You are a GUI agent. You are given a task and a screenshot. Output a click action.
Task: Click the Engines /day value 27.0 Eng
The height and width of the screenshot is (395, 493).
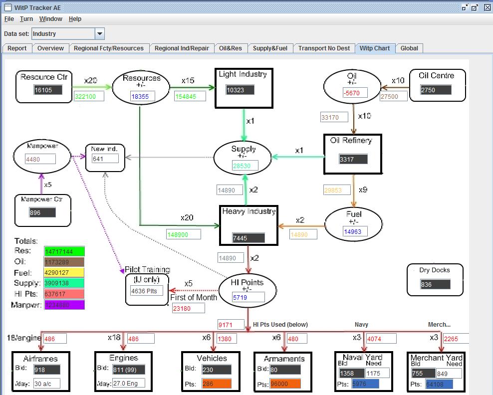pyautogui.click(x=129, y=383)
